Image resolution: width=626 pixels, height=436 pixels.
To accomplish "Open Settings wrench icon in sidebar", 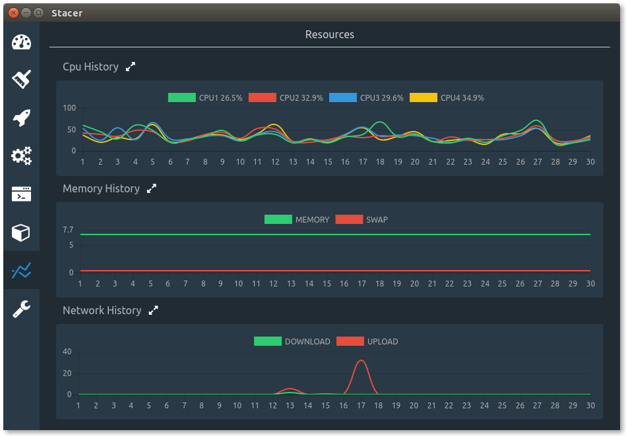I will click(22, 308).
